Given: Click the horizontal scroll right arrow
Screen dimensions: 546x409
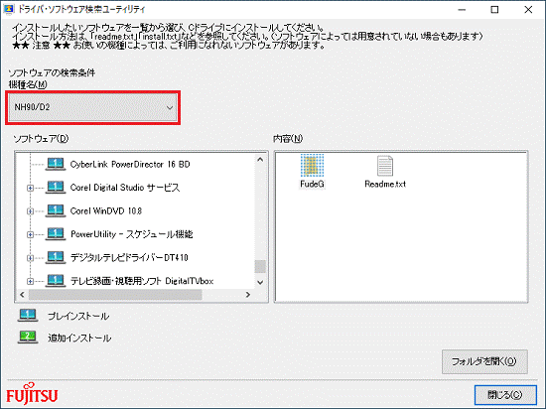Looking at the screenshot, I should point(247,295).
